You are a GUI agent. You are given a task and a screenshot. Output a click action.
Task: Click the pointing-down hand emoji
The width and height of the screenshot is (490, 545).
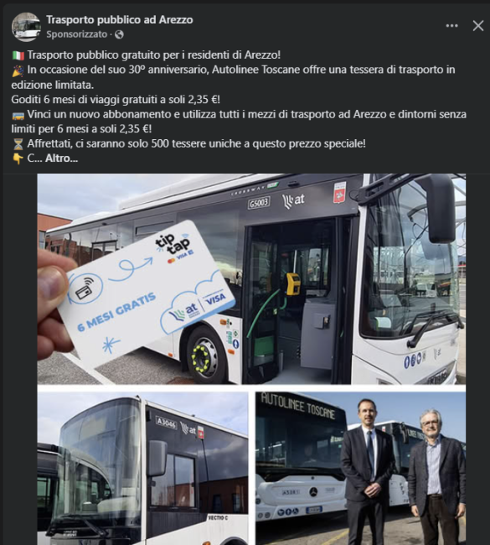point(18,158)
